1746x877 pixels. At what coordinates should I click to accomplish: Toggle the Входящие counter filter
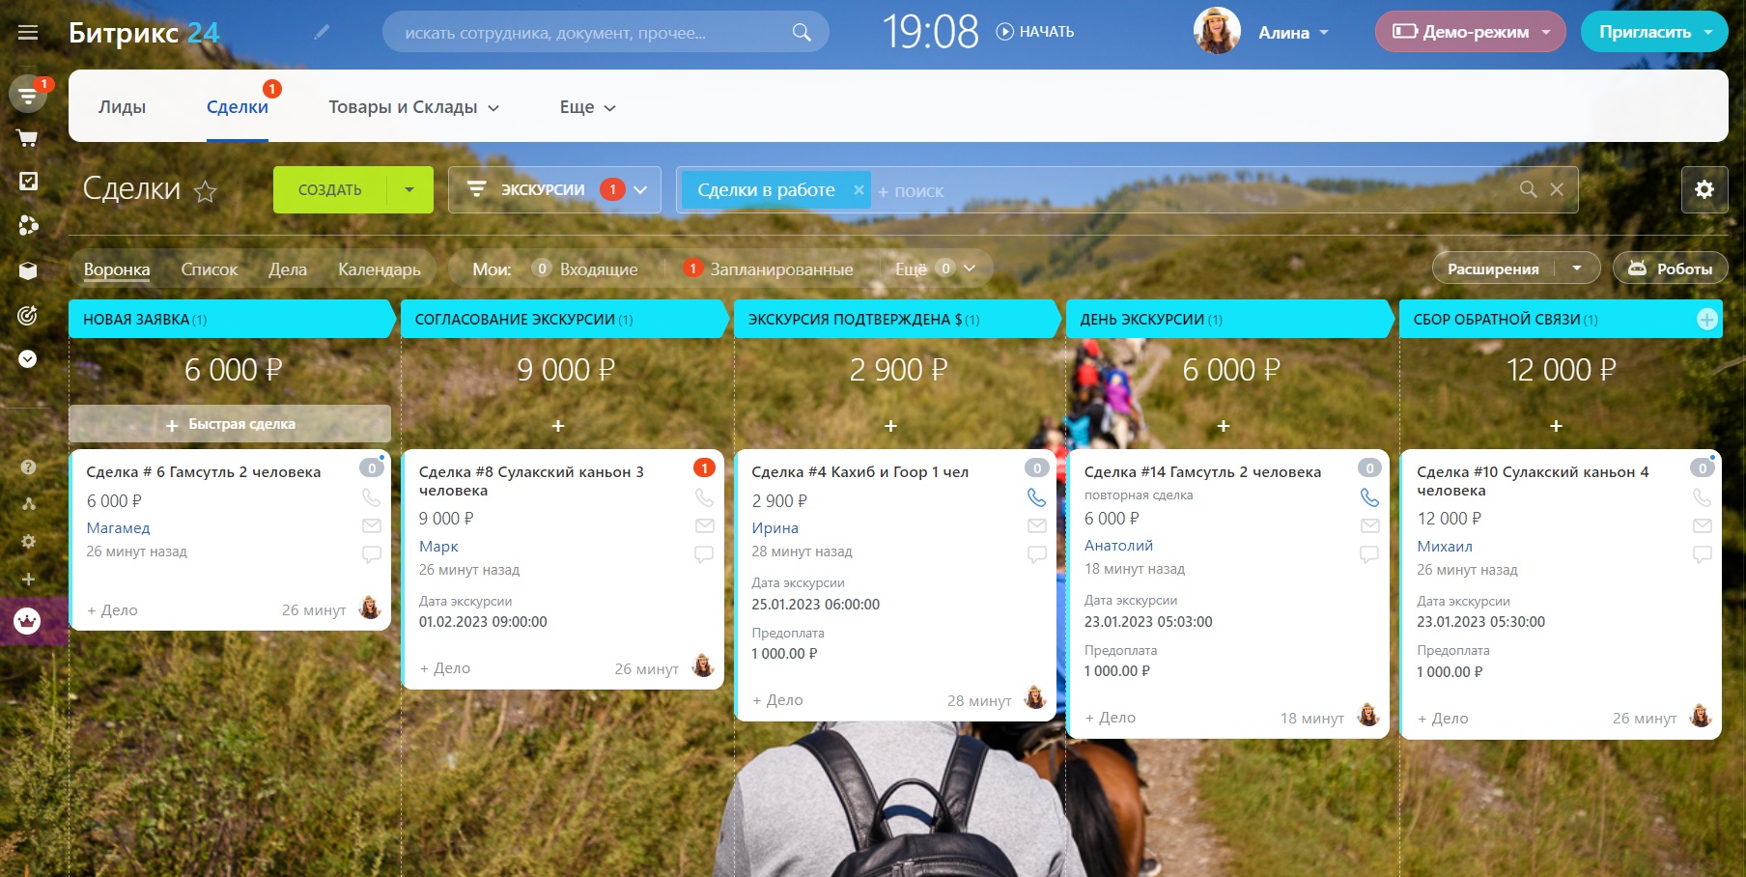pos(585,269)
